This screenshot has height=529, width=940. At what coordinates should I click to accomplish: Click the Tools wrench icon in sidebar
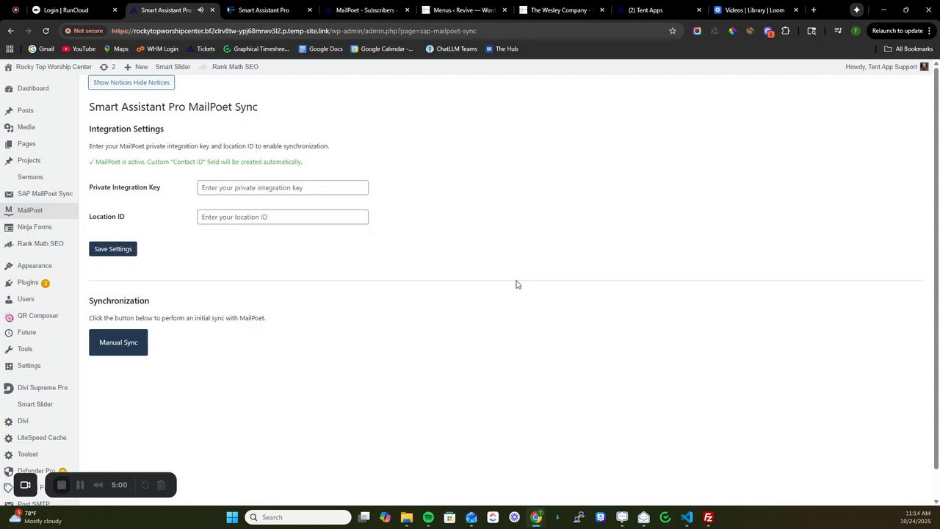9,350
